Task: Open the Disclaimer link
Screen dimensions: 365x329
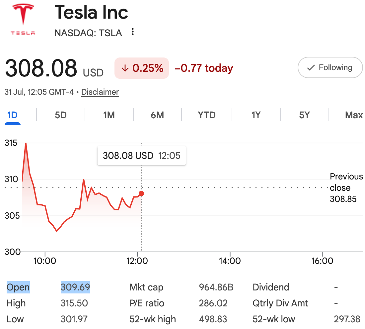Action: 100,92
